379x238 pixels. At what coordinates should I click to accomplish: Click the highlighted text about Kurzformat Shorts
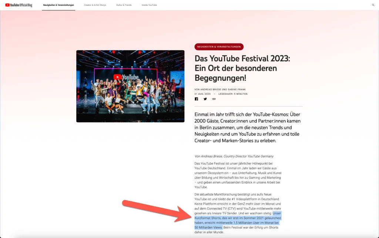click(x=238, y=220)
